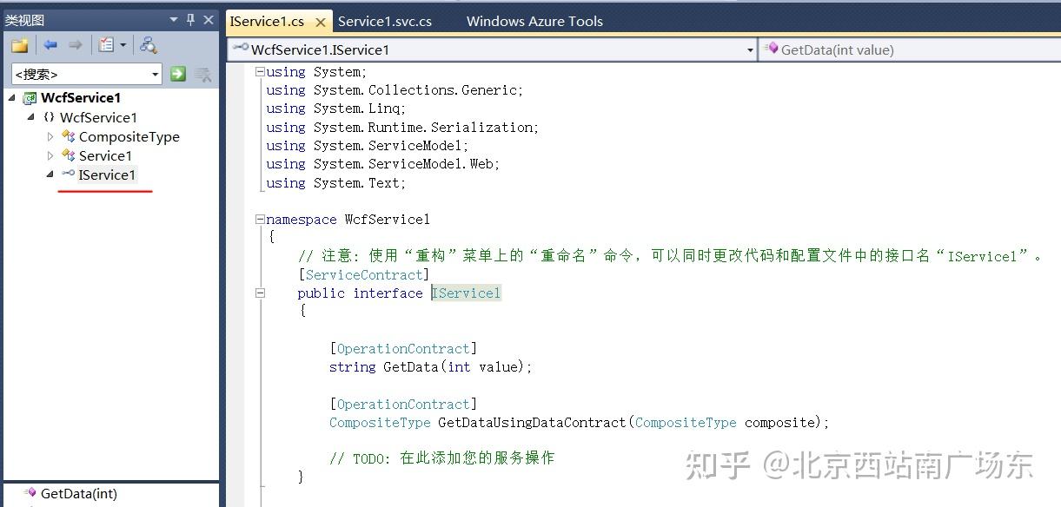Viewport: 1061px width, 507px height.
Task: Switch to the Service1.svc.cs tab
Action: (x=384, y=22)
